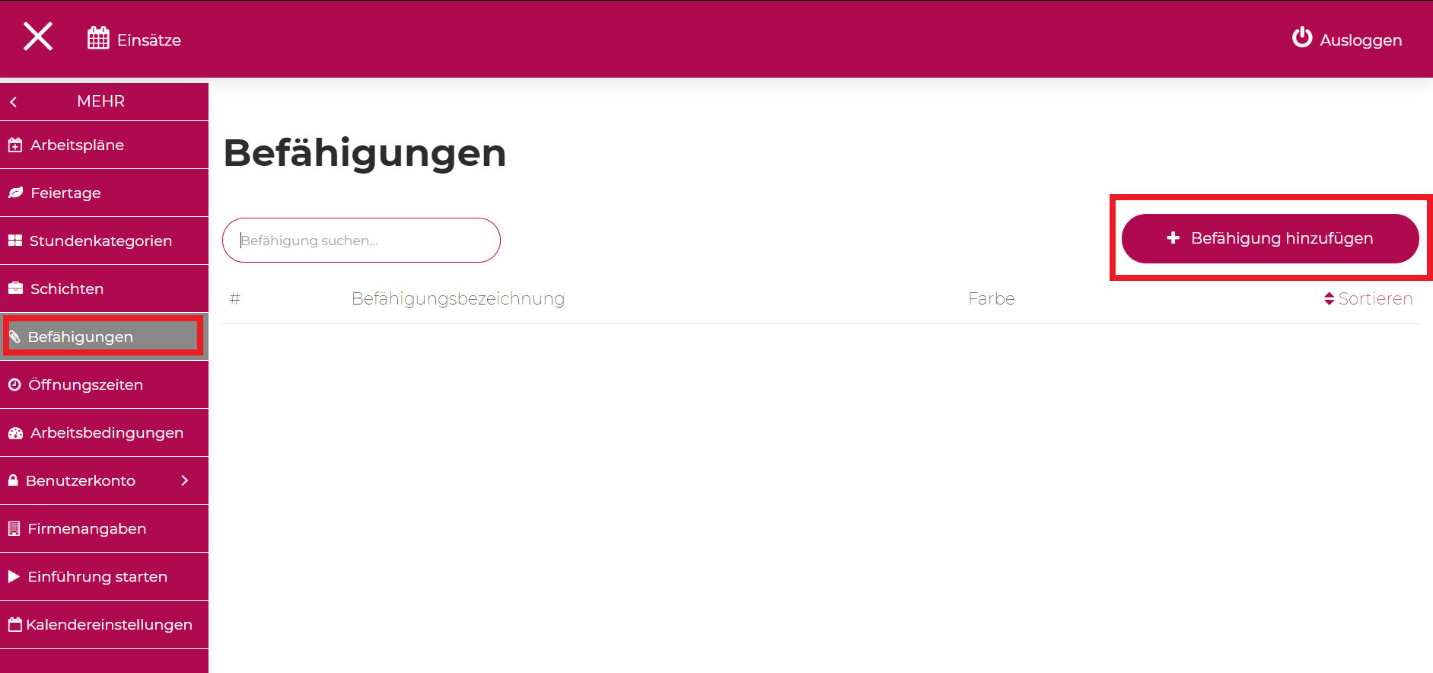Open the Befähigungen menu item
The image size is (1433, 673).
tap(103, 336)
